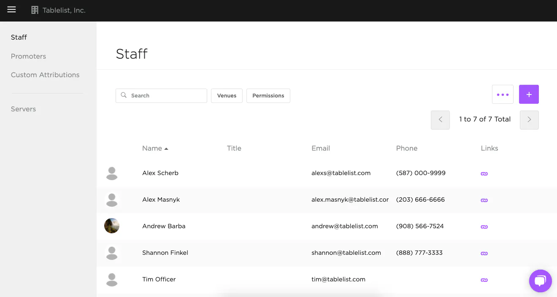The width and height of the screenshot is (557, 297).
Task: Open the chat support bubble
Action: (x=540, y=281)
